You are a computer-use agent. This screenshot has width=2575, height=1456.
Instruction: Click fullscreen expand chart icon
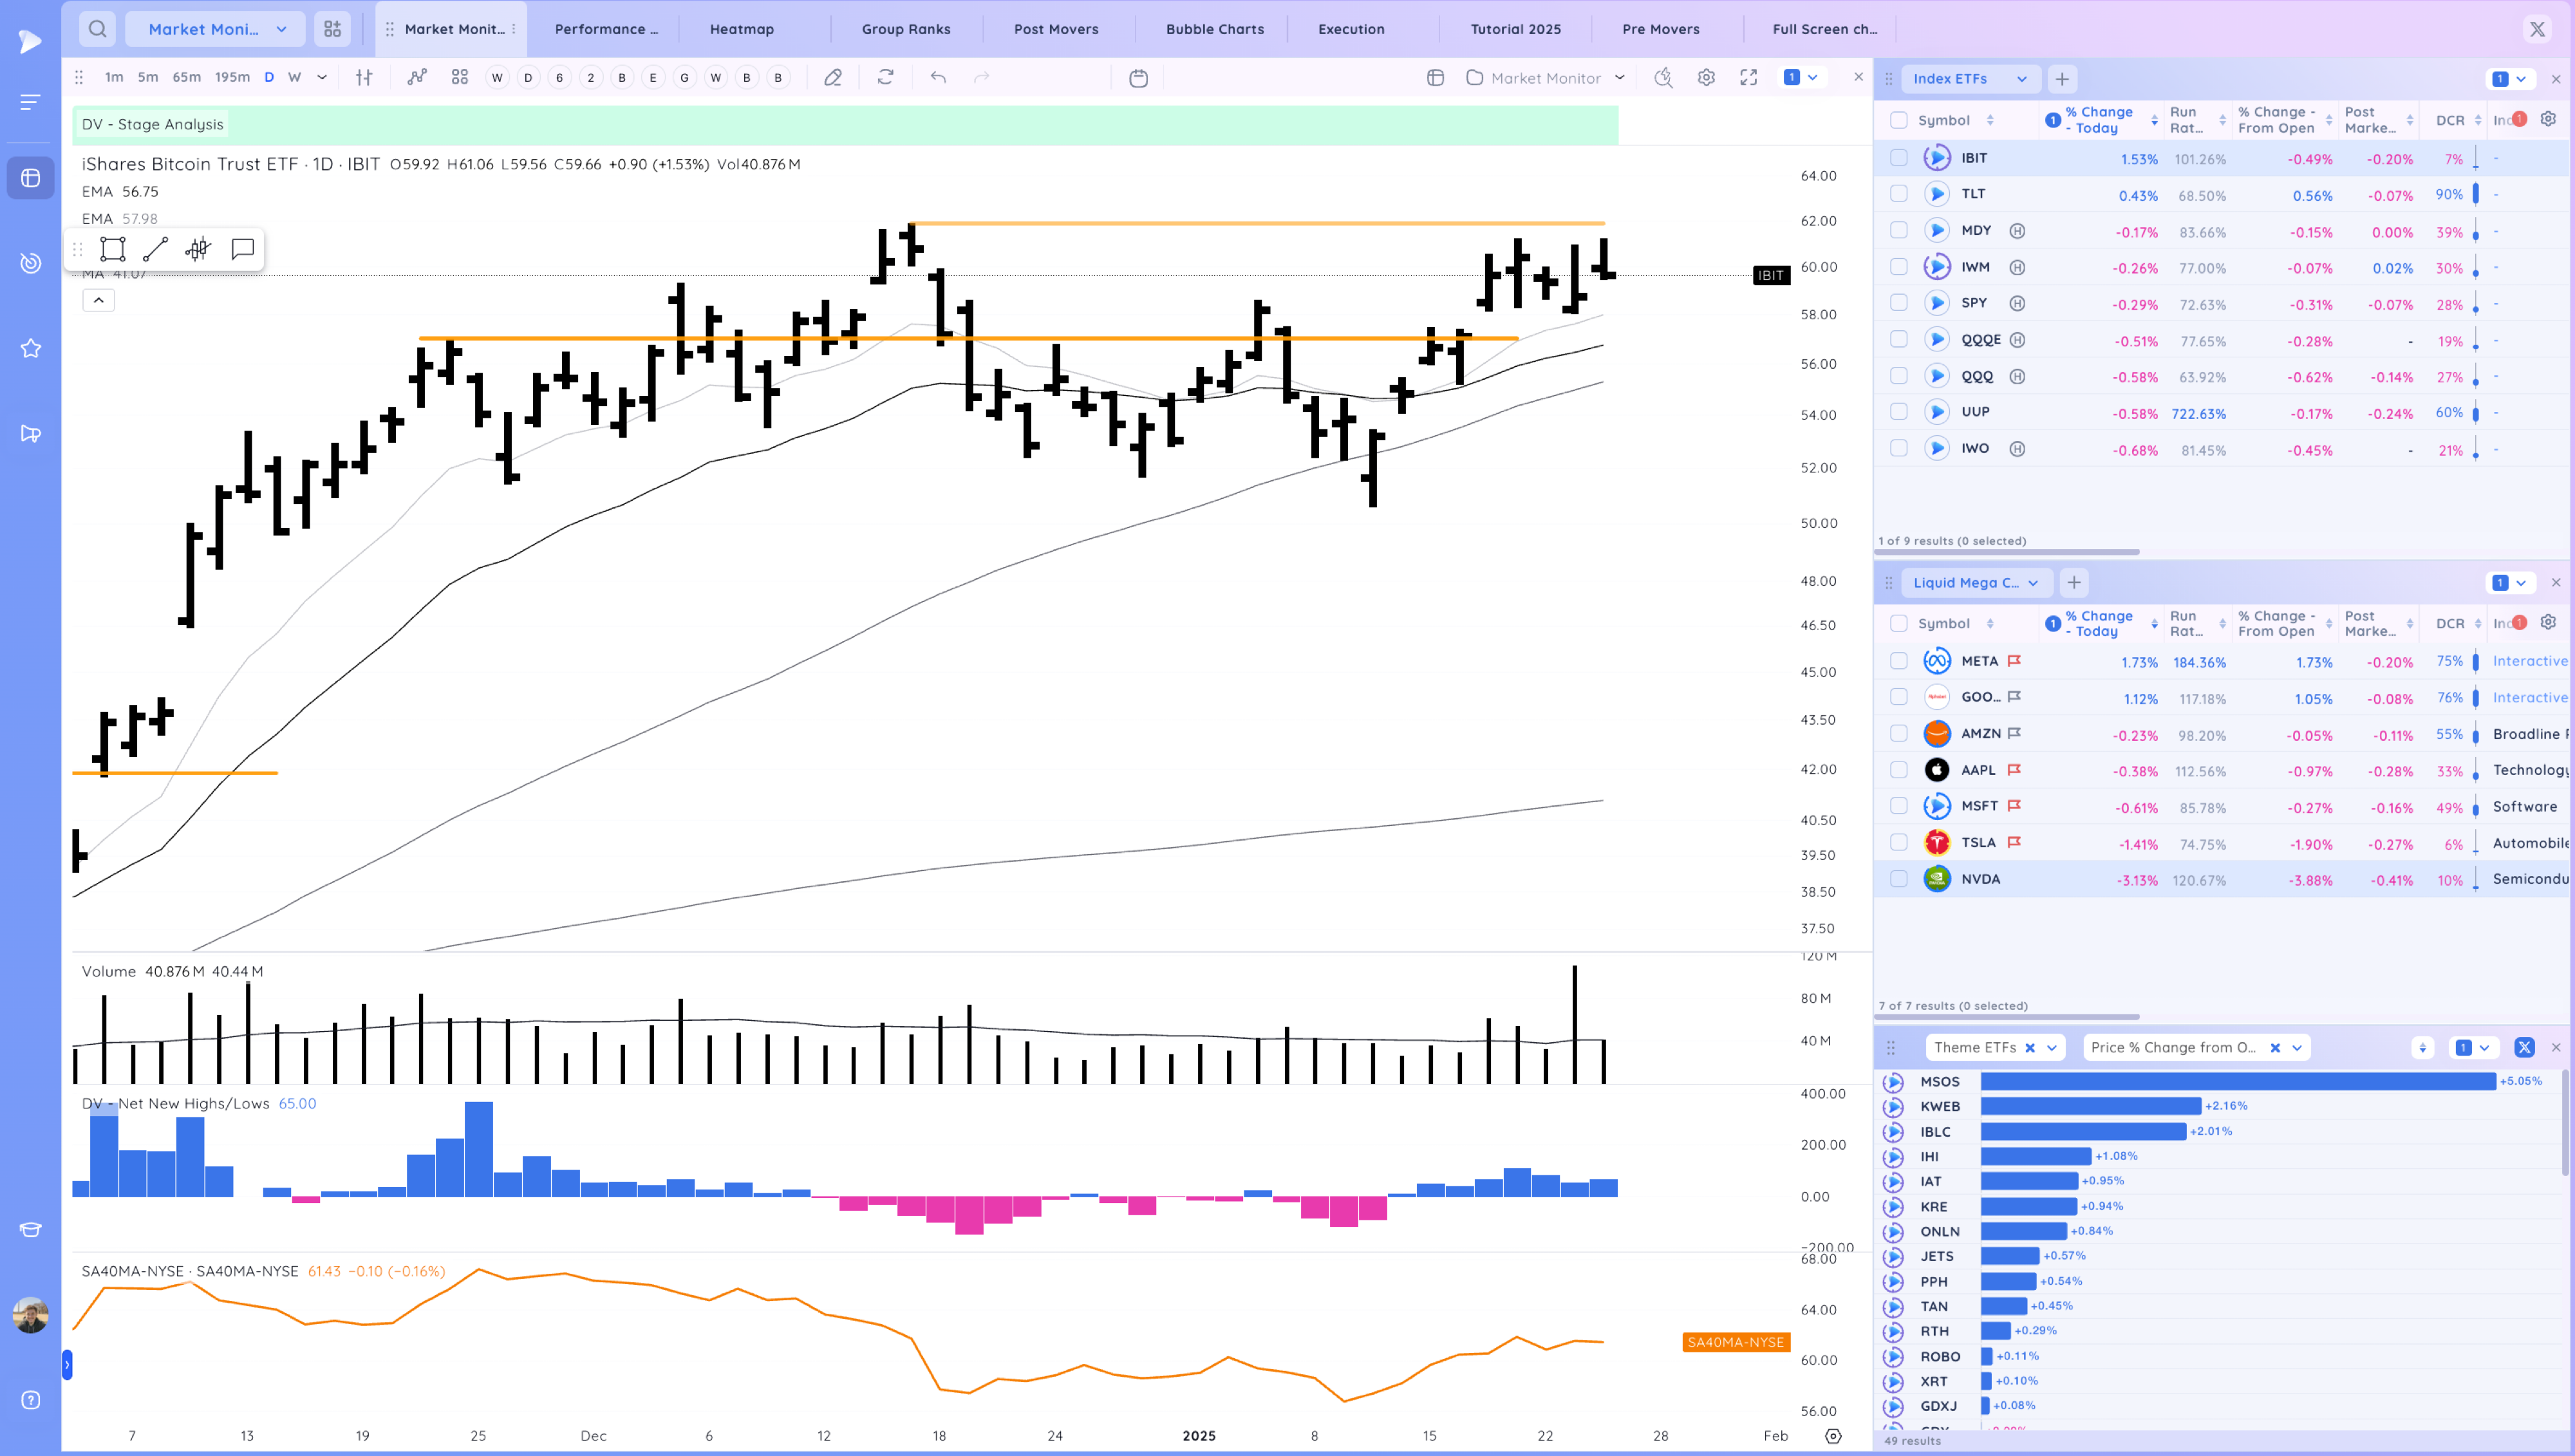1748,78
